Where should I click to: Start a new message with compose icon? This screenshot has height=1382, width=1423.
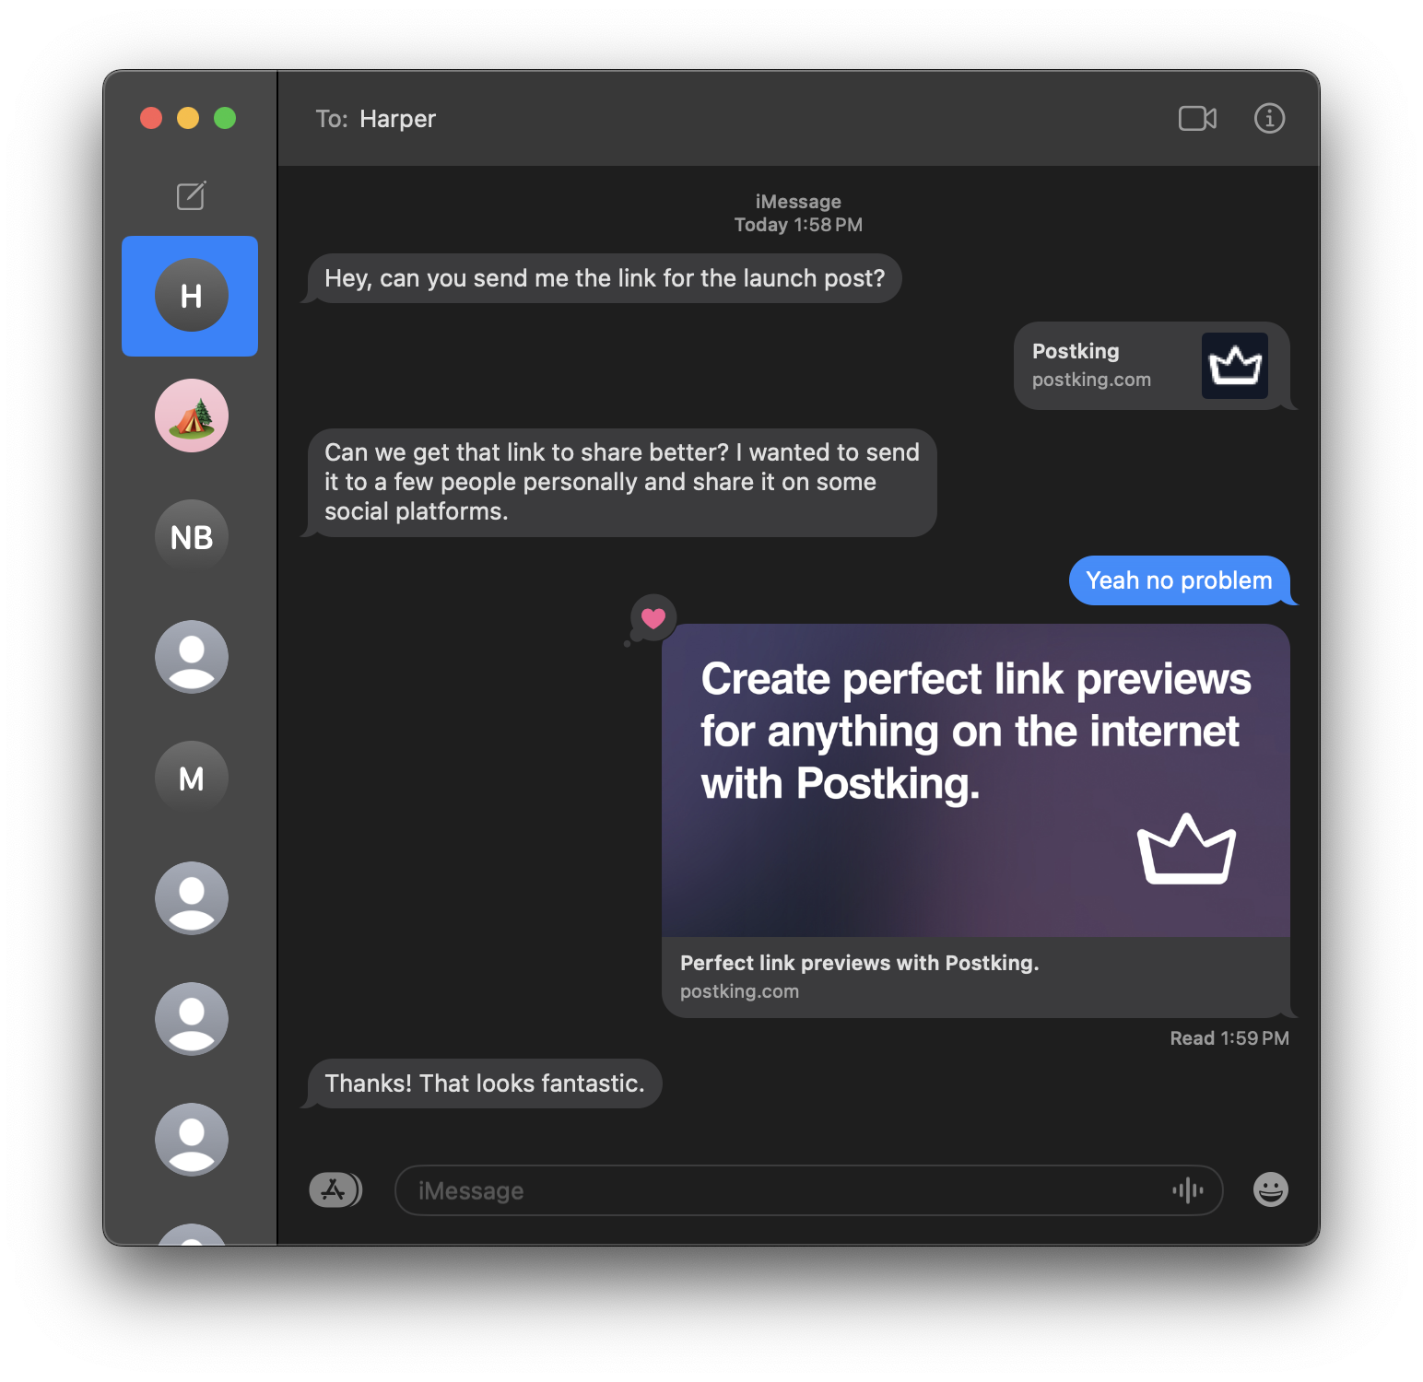(x=189, y=195)
